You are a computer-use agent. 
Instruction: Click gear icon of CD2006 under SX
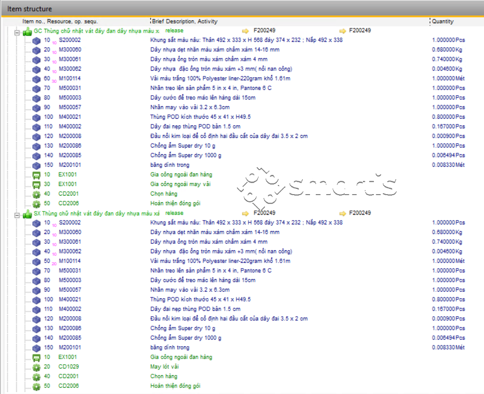coord(37,387)
